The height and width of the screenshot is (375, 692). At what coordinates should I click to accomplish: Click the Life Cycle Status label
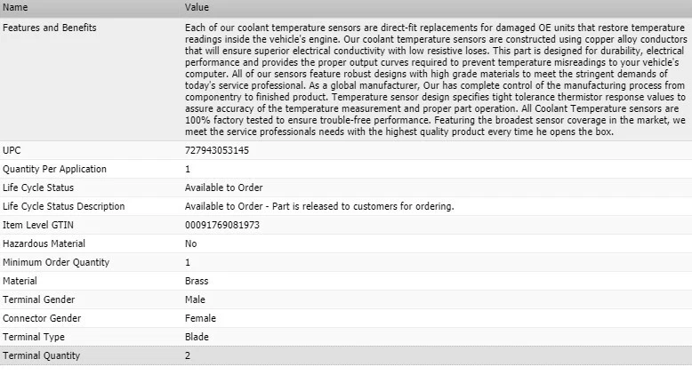point(38,187)
